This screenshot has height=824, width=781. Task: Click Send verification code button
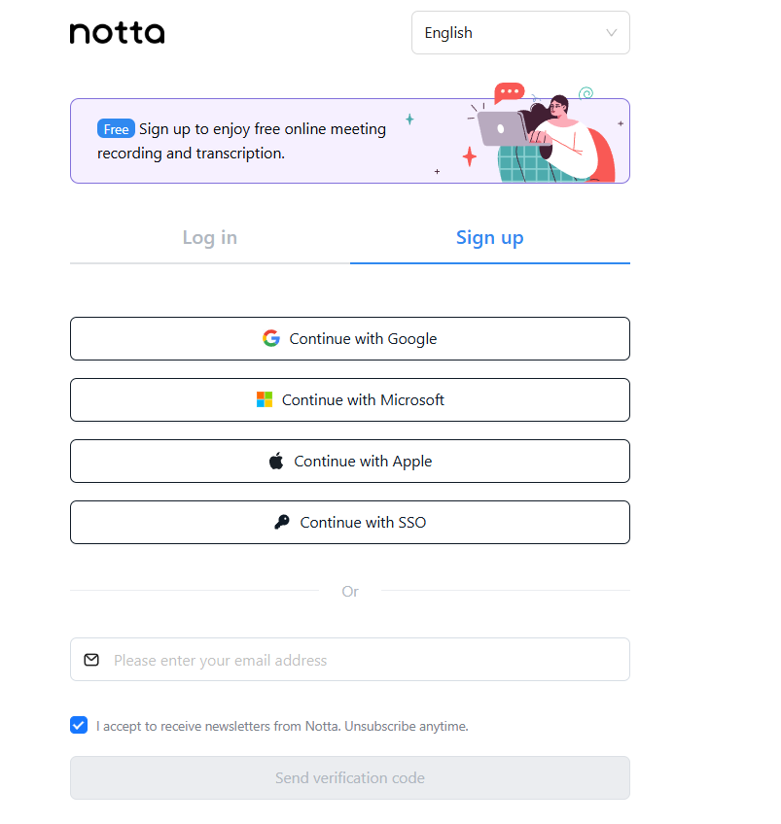(x=349, y=777)
